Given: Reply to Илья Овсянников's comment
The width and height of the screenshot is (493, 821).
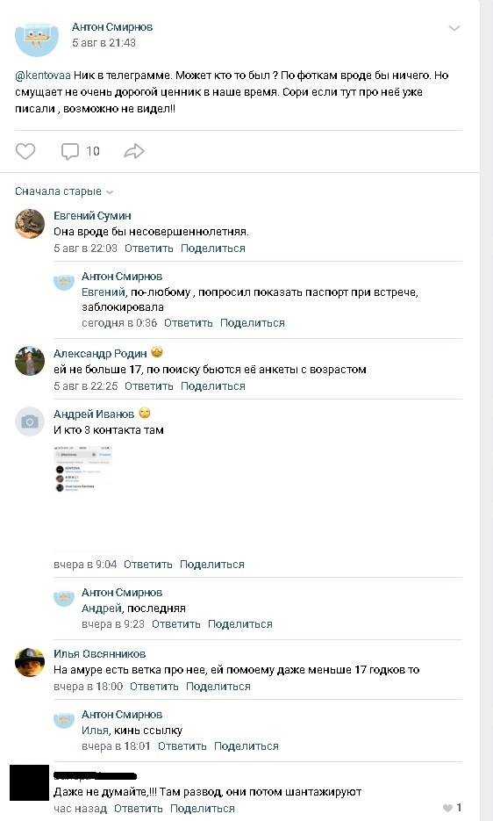Looking at the screenshot, I should 154,687.
